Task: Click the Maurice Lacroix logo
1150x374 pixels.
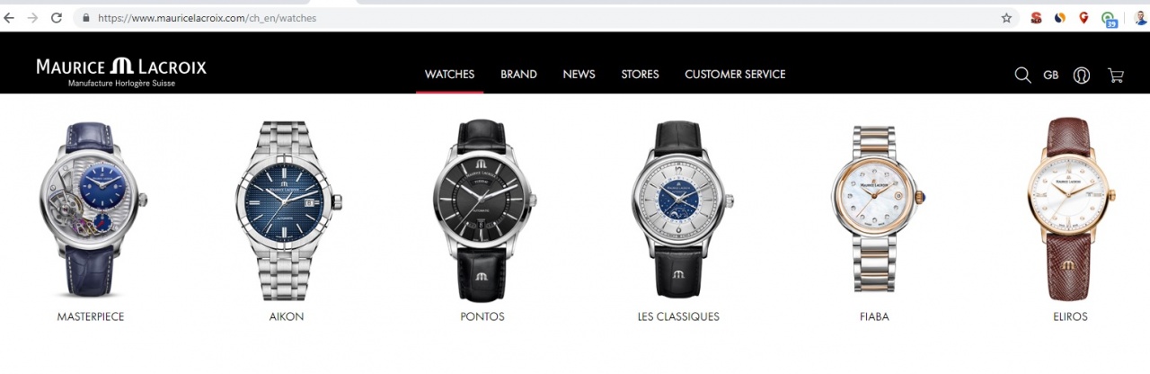Action: pos(121,73)
